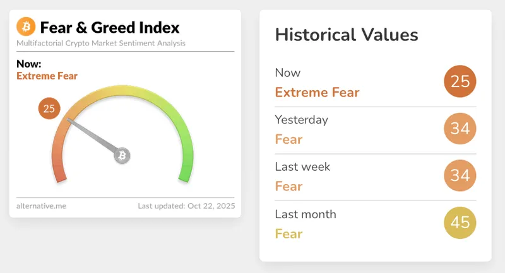Screen dimensions: 505x273
Task: Click the gauge's 25 value bubble
Action: (x=49, y=108)
